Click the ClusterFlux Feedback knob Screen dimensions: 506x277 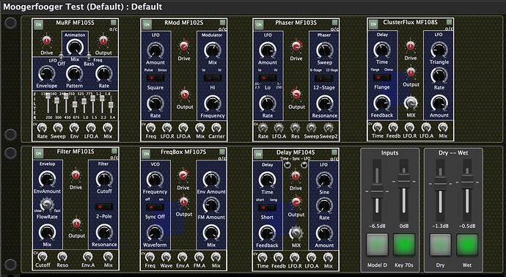382,103
